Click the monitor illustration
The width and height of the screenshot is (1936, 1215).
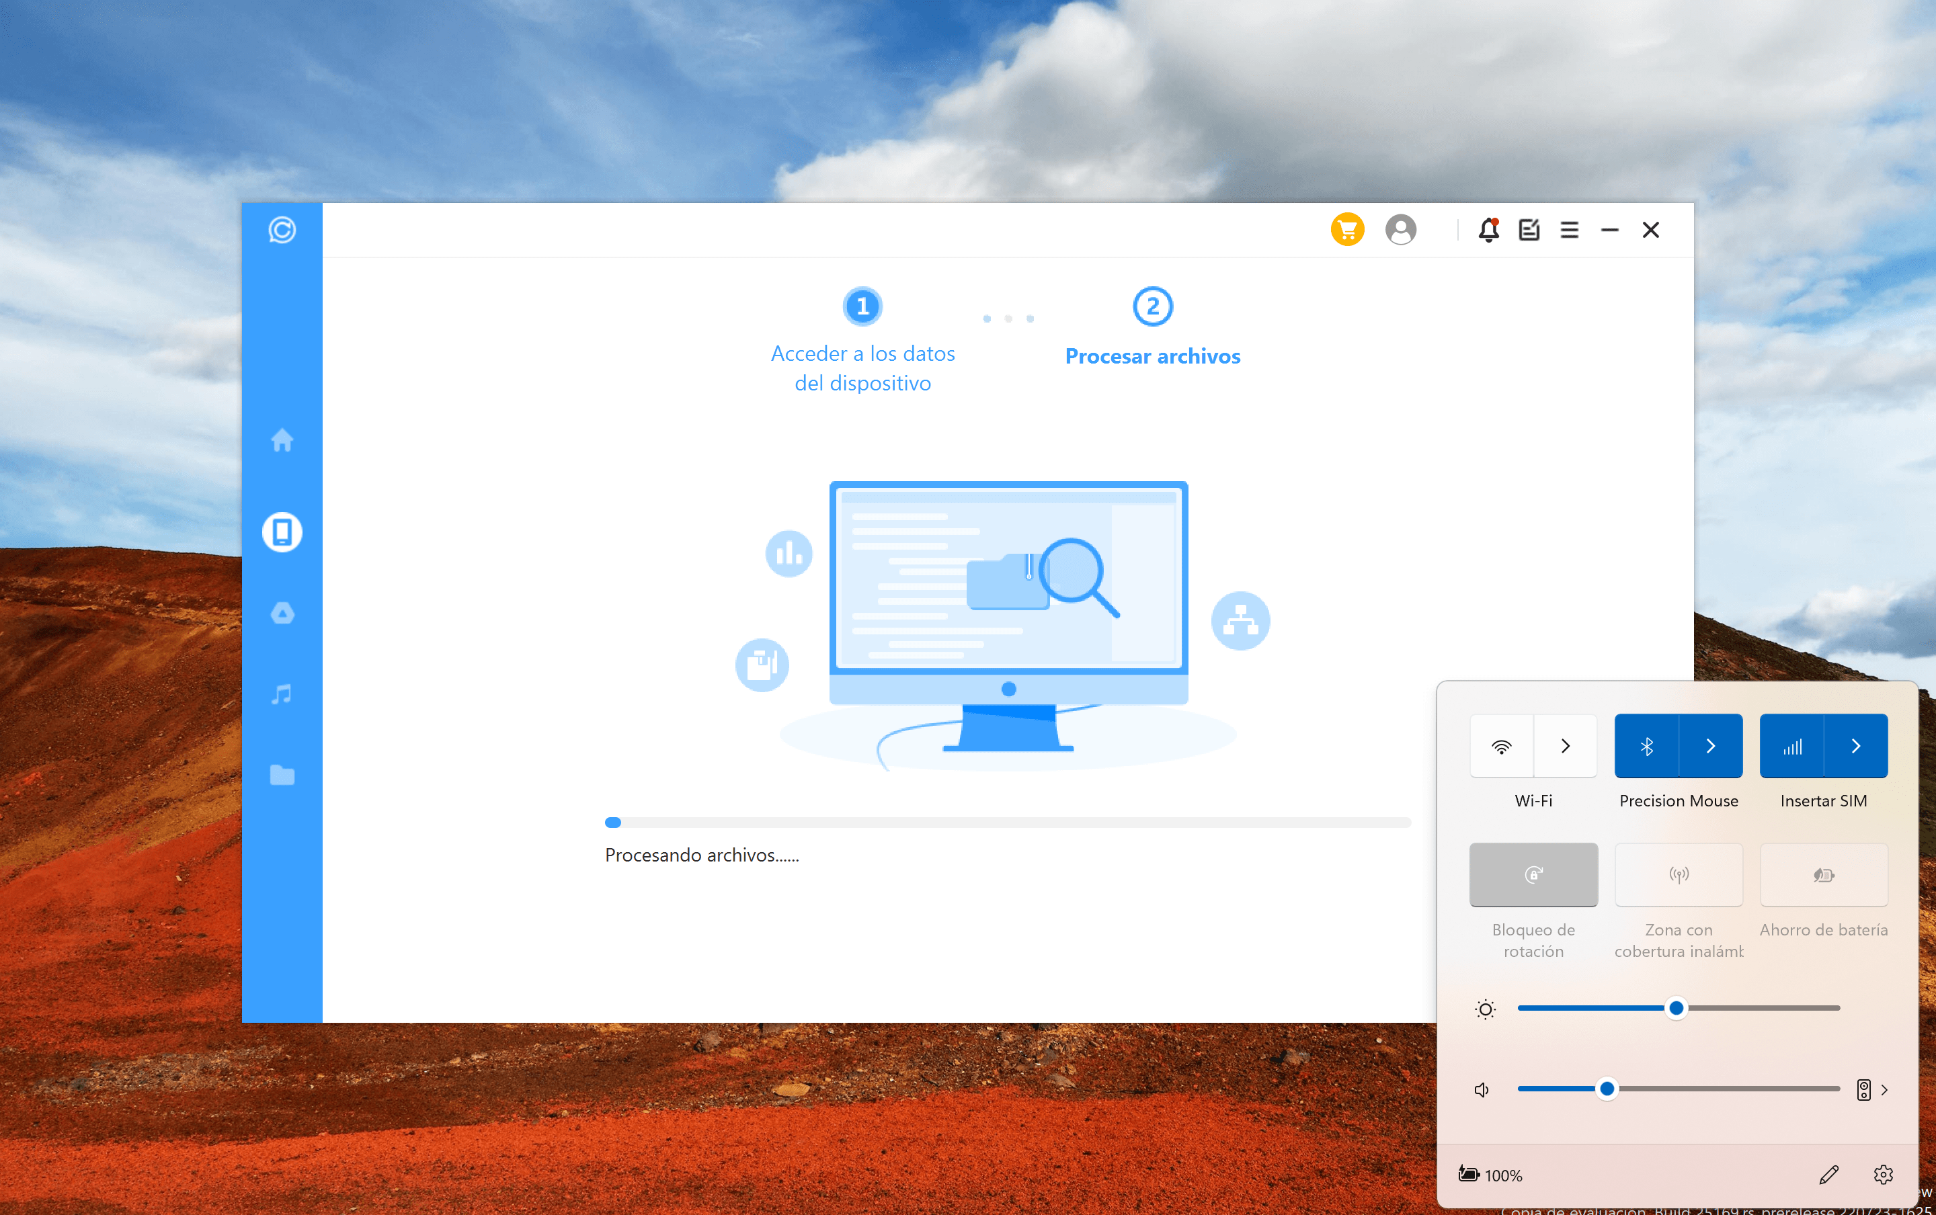coord(1008,616)
